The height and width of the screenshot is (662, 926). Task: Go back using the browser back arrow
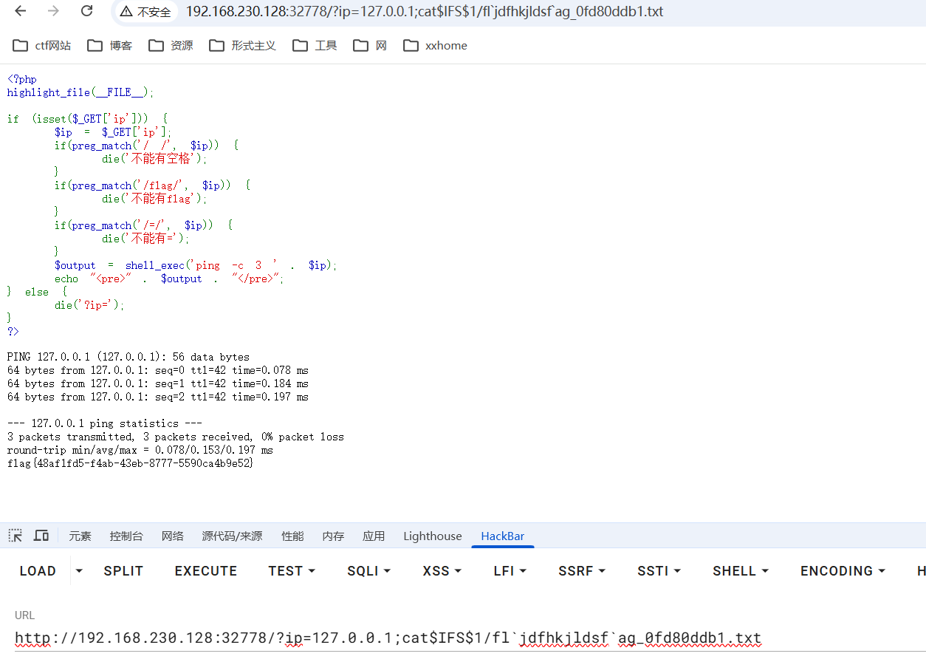[20, 11]
